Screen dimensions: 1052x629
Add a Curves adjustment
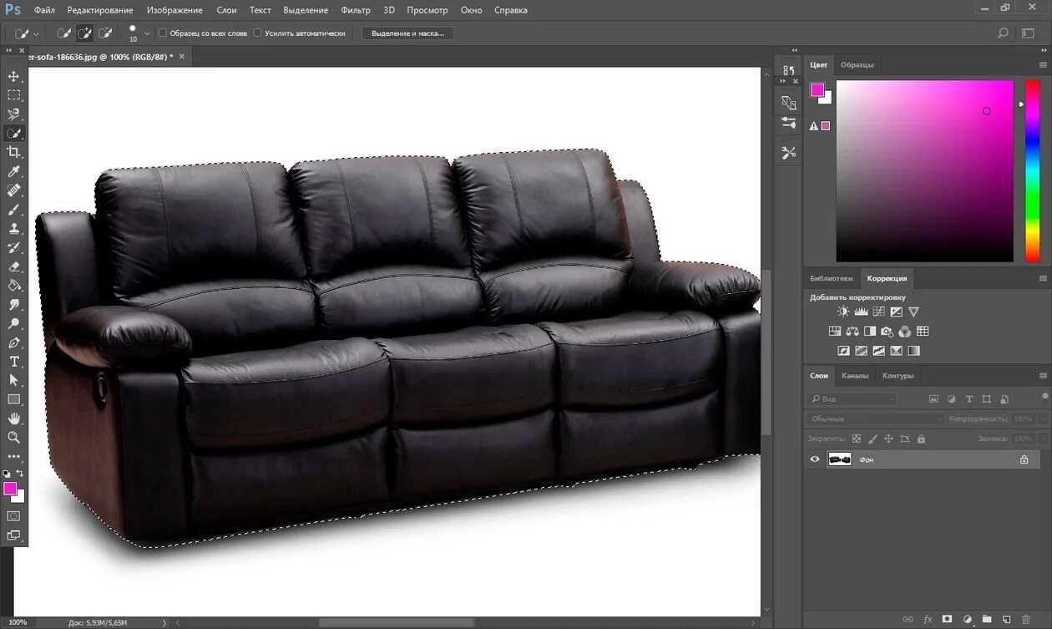878,312
